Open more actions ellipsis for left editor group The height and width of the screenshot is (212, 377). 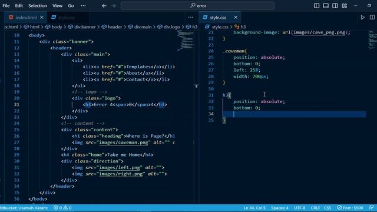[191, 17]
